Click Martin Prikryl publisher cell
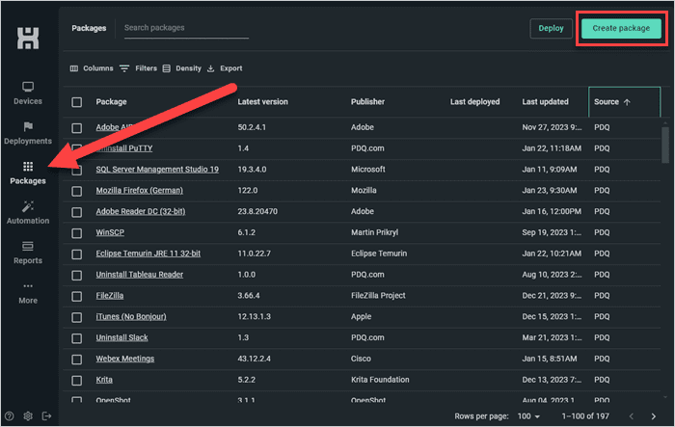675x427 pixels. tap(374, 232)
